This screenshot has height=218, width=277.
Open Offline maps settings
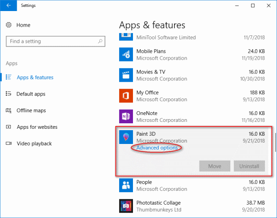[31, 110]
